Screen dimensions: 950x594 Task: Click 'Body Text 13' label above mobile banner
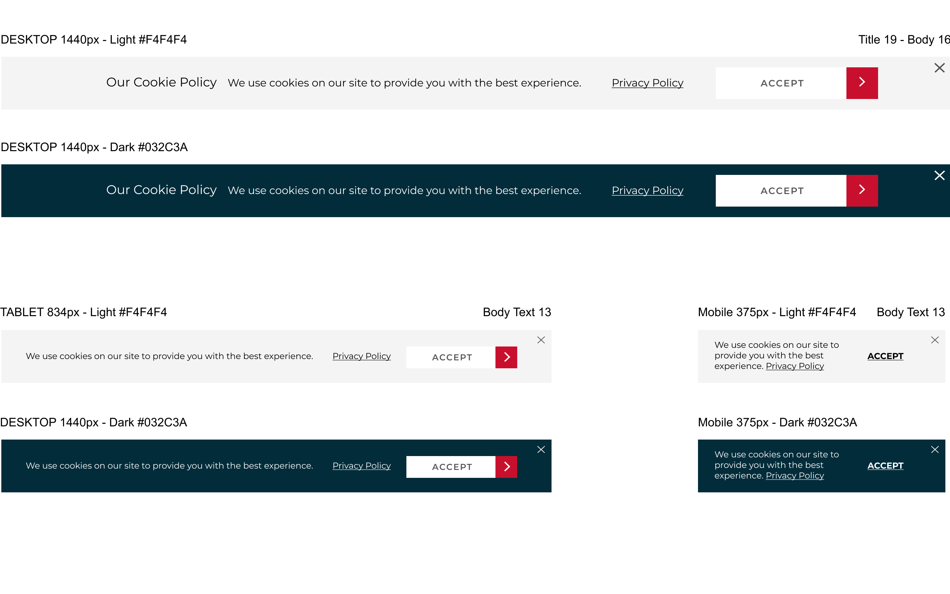[x=911, y=312]
